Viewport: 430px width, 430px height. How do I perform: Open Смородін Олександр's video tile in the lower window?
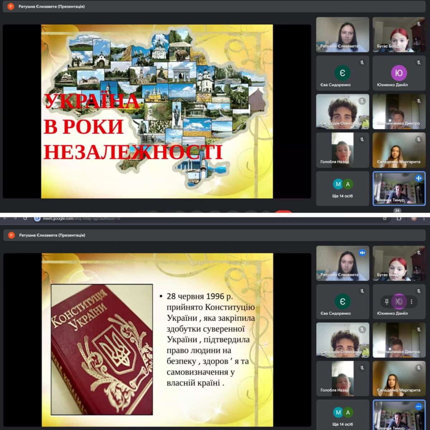343,339
